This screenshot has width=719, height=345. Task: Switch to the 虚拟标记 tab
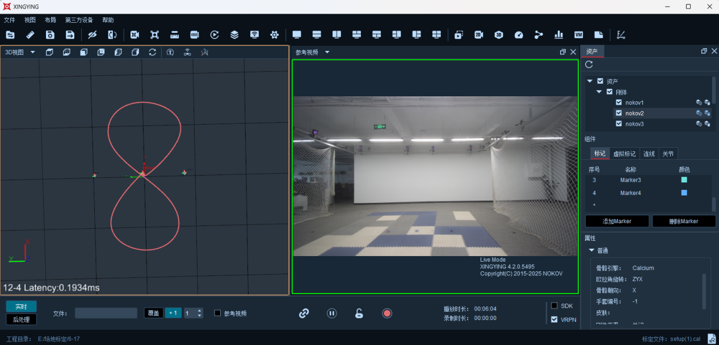[625, 154]
